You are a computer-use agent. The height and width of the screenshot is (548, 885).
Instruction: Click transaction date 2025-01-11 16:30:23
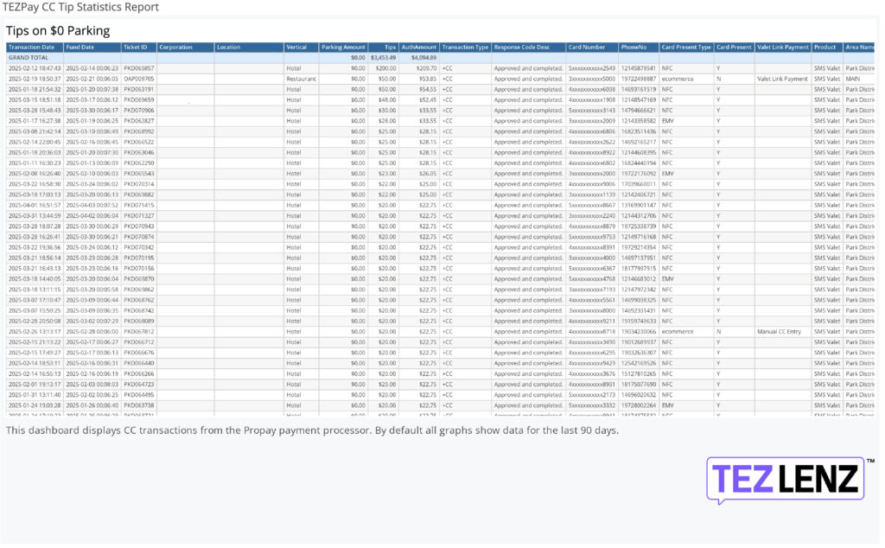[35, 163]
